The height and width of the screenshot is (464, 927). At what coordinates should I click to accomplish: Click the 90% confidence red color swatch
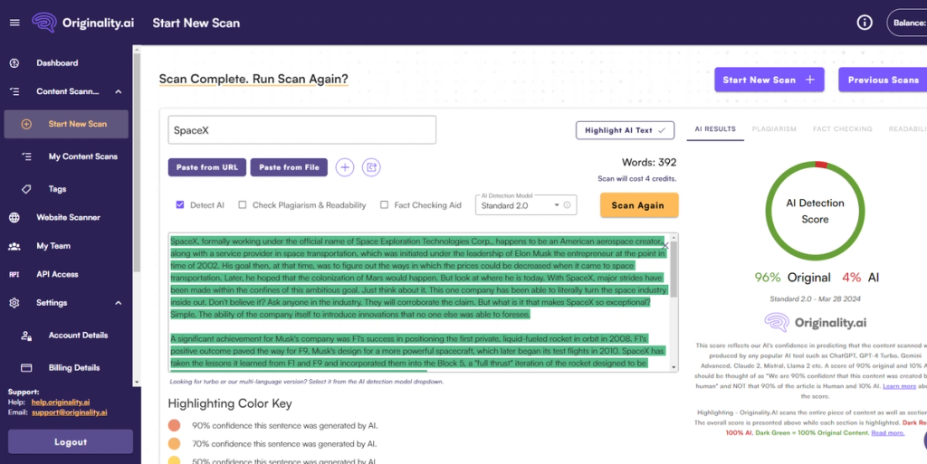(174, 425)
